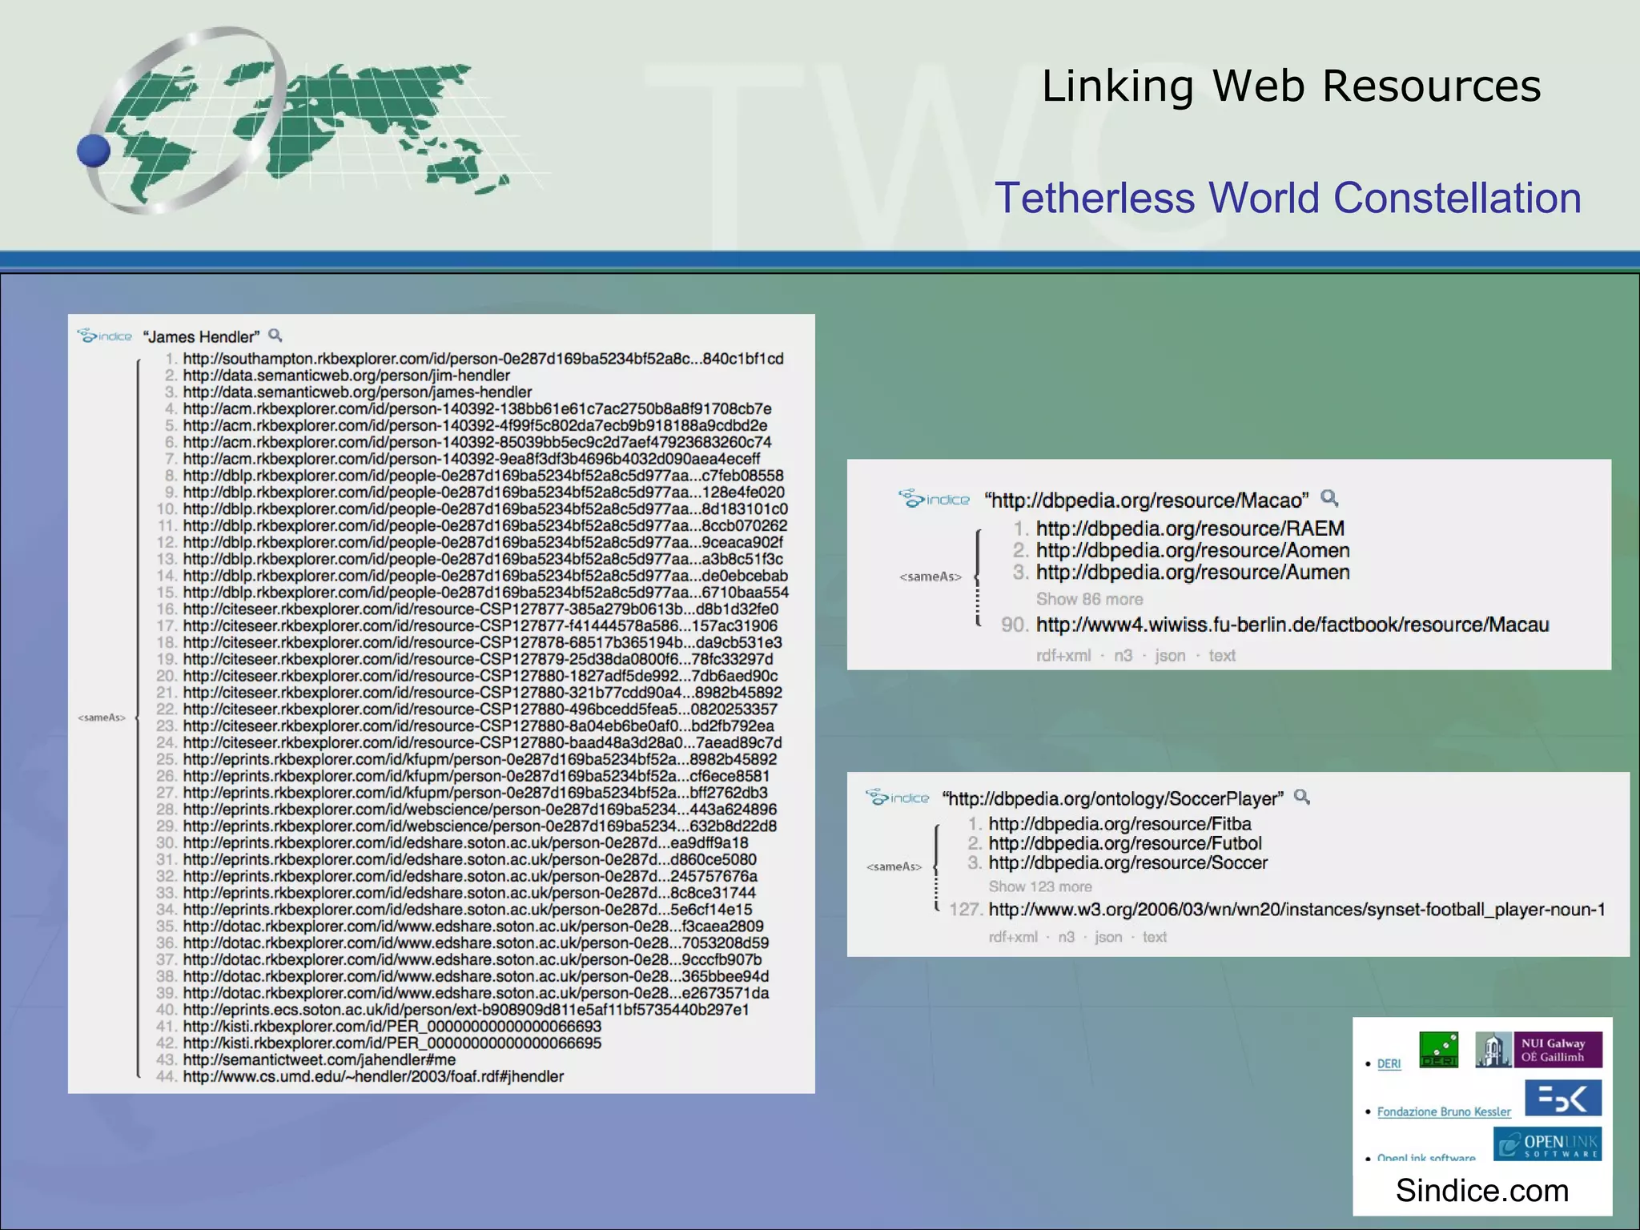Expand Show 123 more results
This screenshot has width=1640, height=1230.
[x=1039, y=886]
